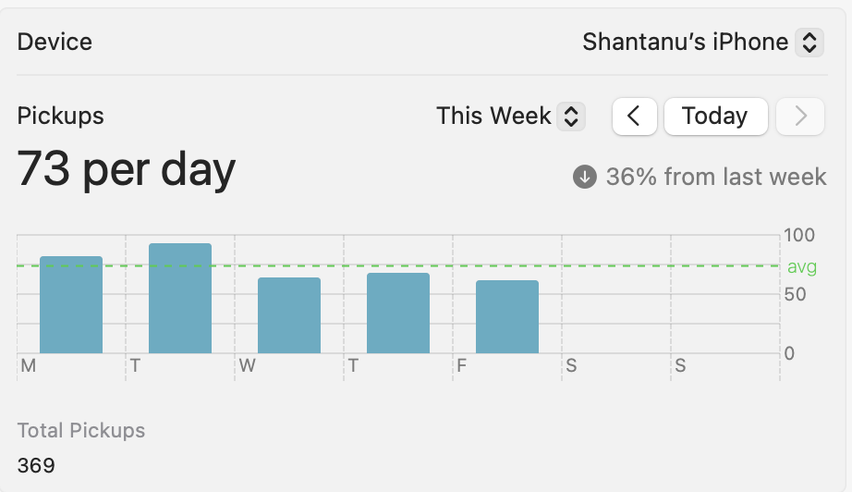Select Thursday's pickups bar

(x=398, y=314)
